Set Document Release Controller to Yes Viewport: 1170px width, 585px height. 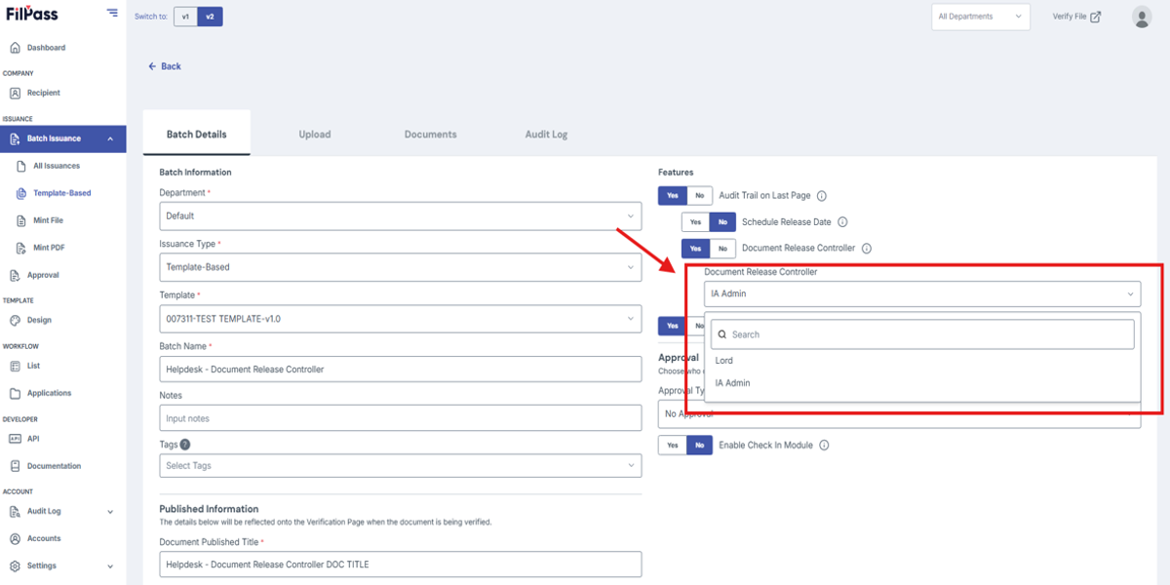[x=695, y=249]
